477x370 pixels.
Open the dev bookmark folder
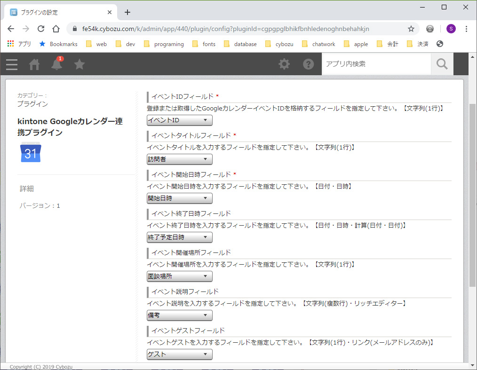(125, 44)
